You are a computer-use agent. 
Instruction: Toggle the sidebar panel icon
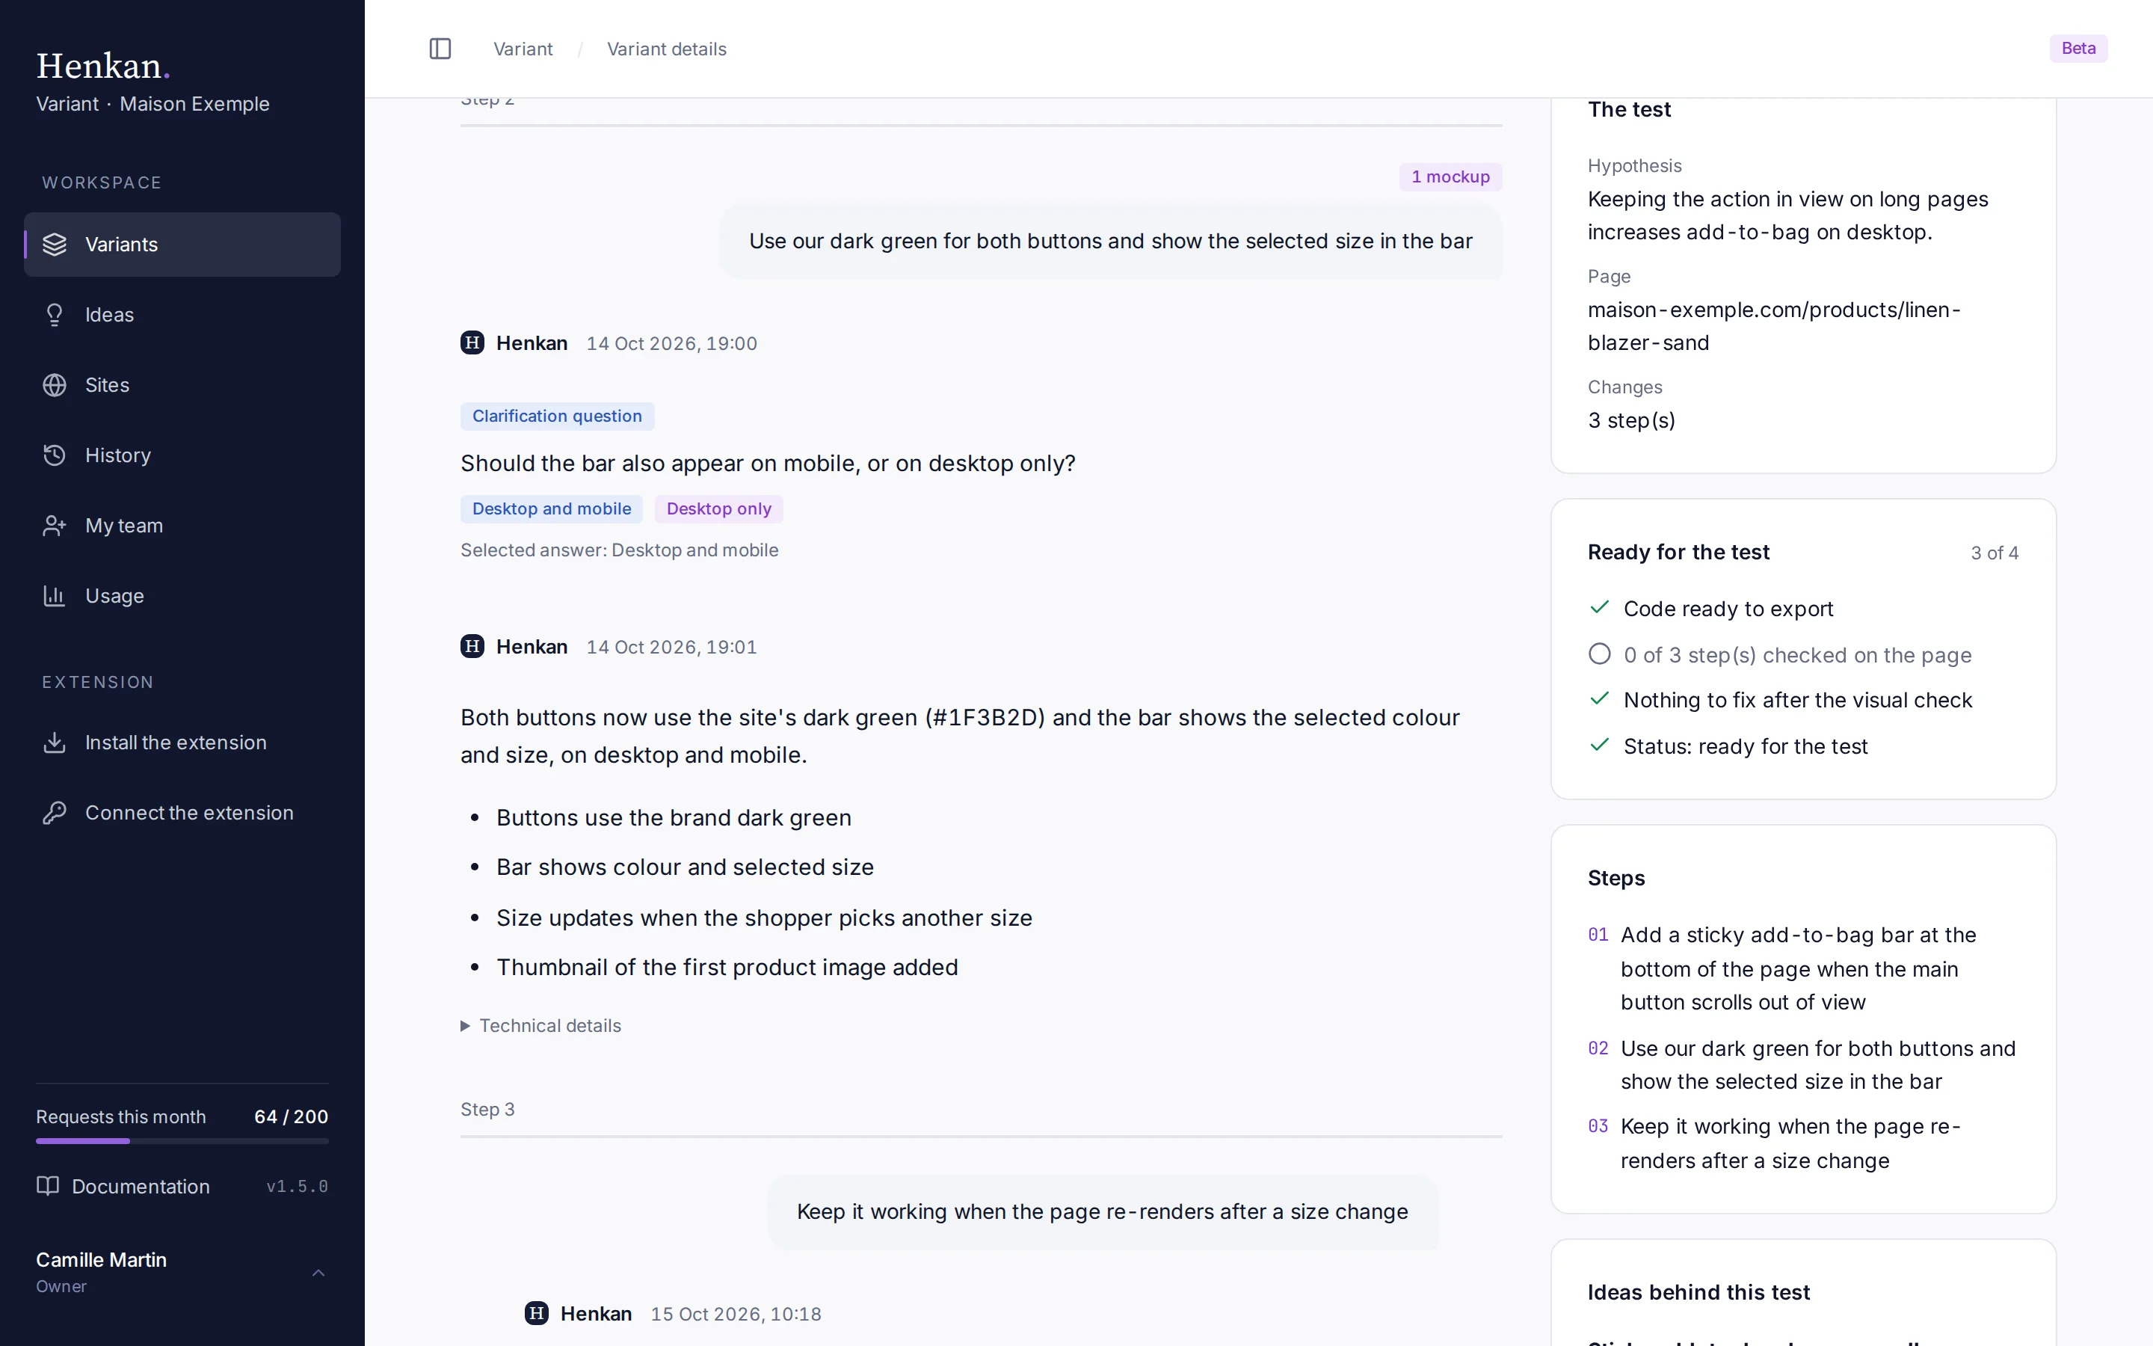440,49
